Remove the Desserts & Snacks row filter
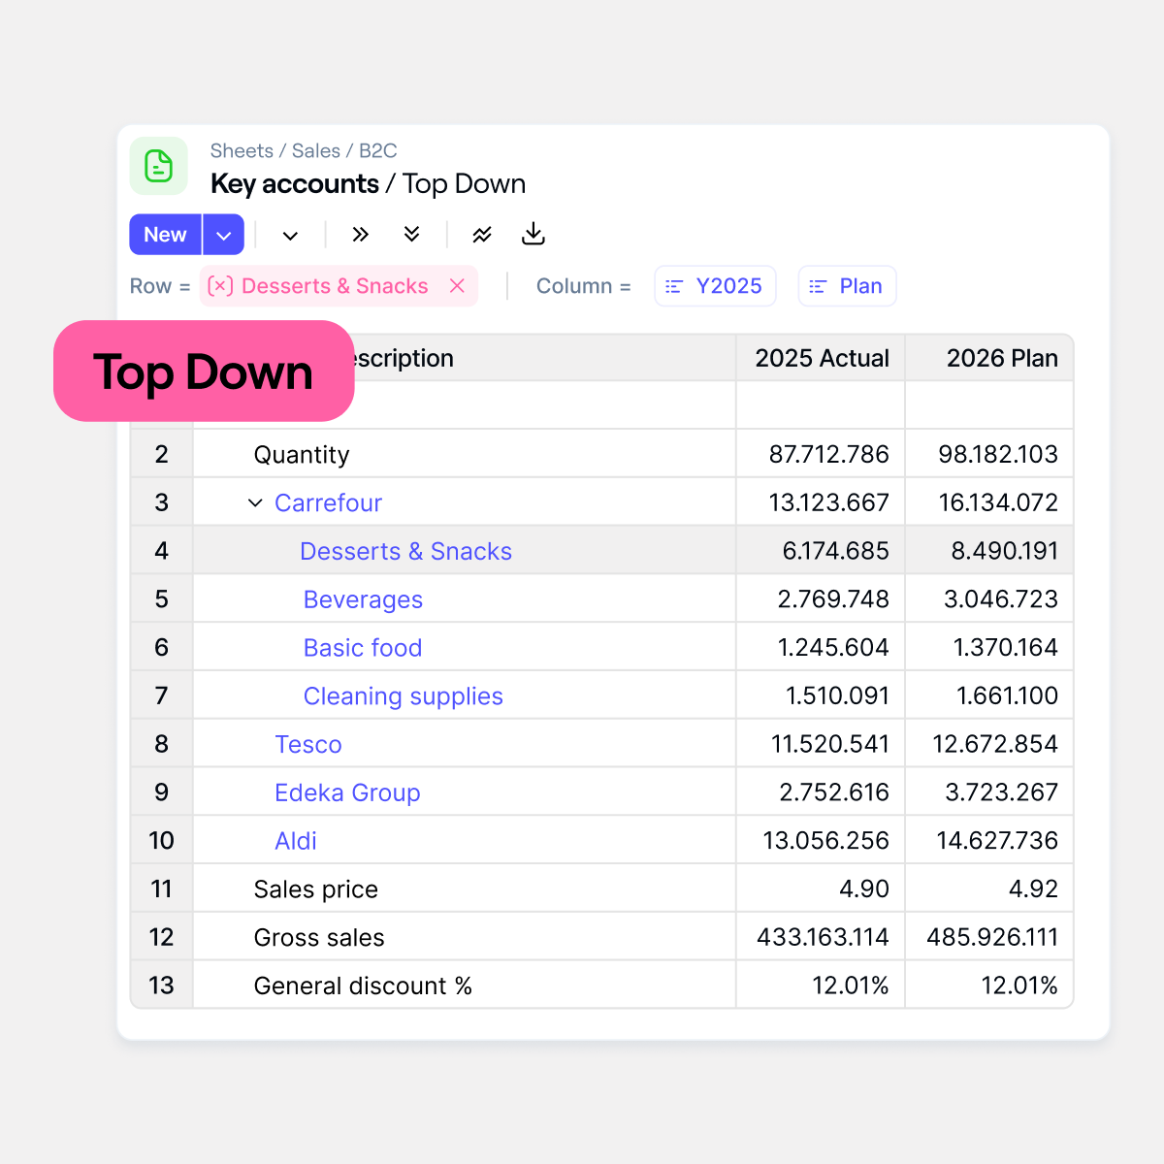 click(x=457, y=285)
